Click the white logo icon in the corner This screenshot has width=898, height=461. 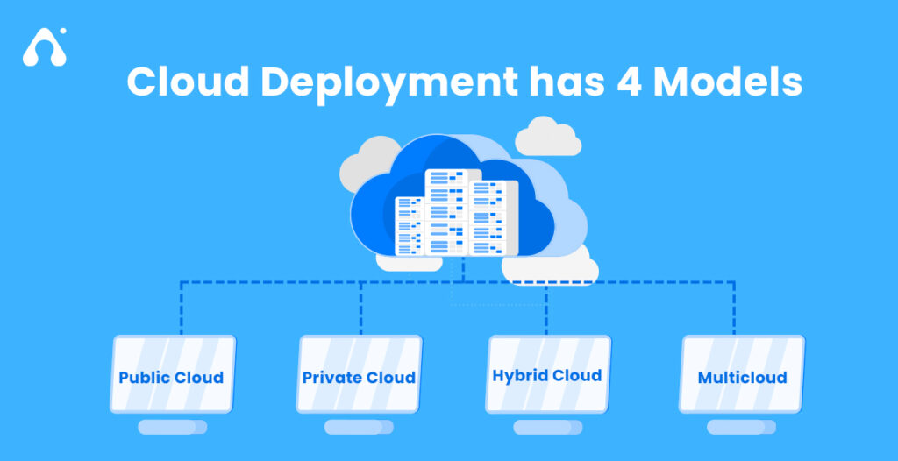click(45, 47)
